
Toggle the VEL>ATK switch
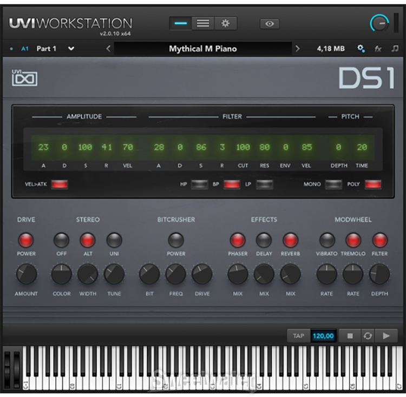(x=60, y=184)
